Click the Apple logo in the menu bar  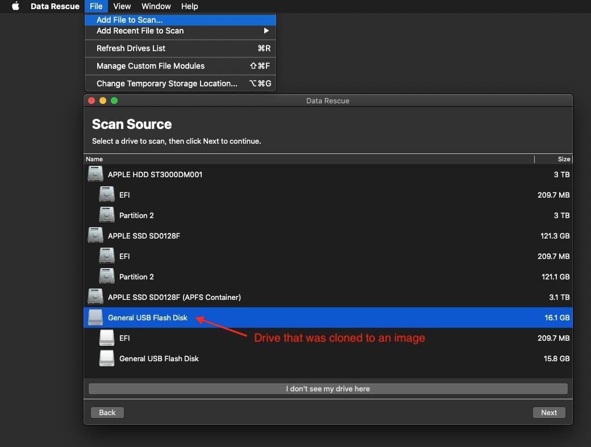click(x=15, y=6)
